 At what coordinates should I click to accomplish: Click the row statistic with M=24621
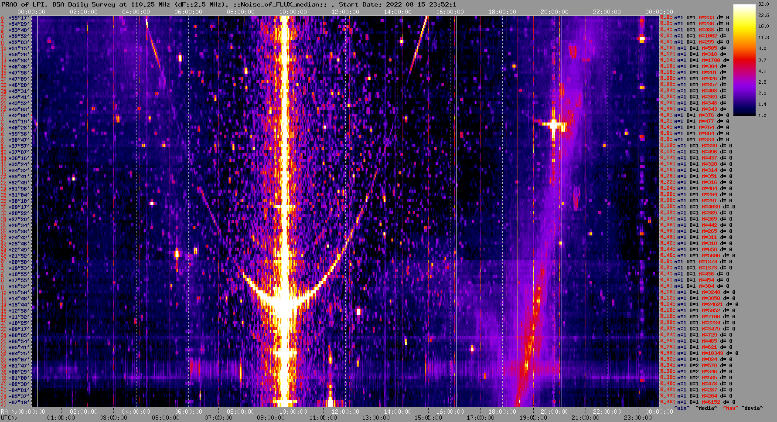(699, 304)
